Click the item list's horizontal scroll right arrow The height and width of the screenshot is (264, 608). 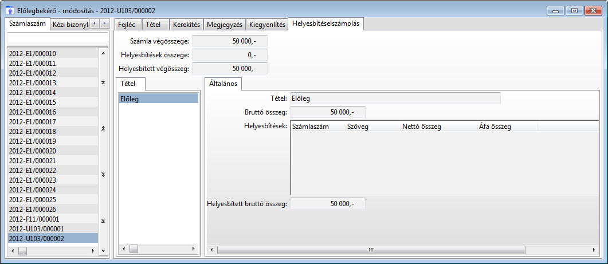point(193,248)
